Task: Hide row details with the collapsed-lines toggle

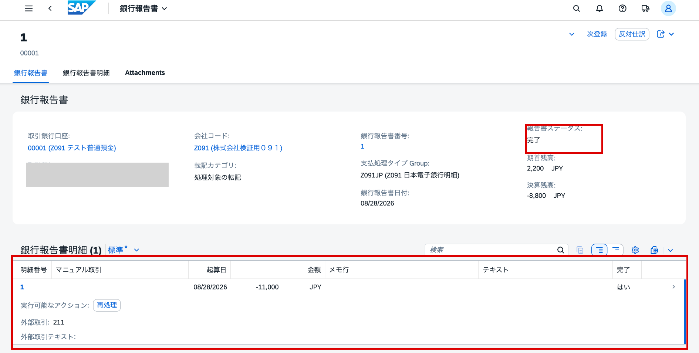Action: tap(616, 250)
